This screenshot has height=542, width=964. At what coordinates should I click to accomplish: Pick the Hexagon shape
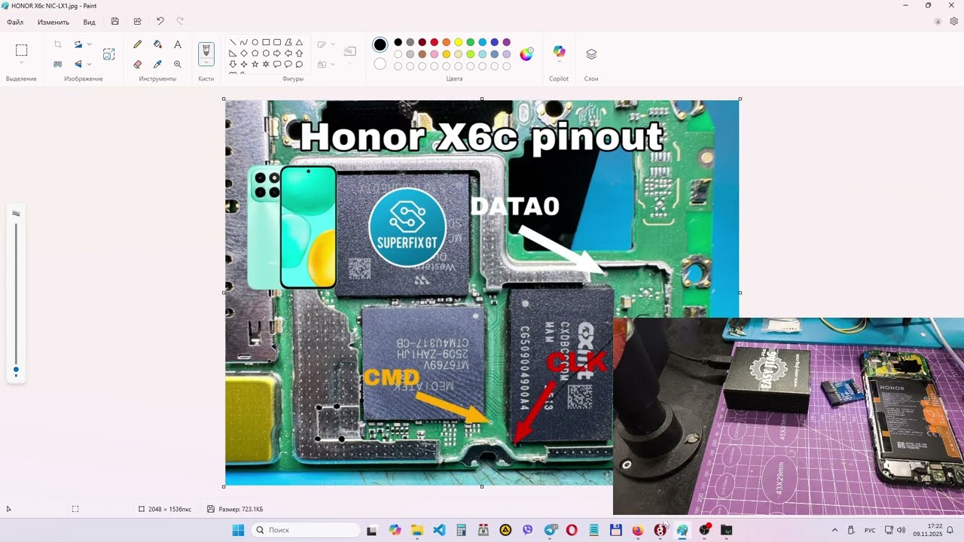(x=266, y=53)
